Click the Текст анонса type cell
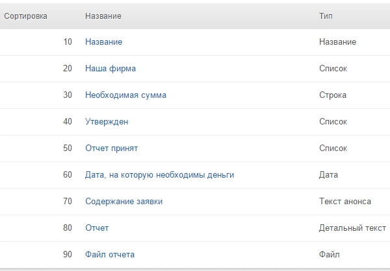This screenshot has height=271, width=390. pos(345,202)
